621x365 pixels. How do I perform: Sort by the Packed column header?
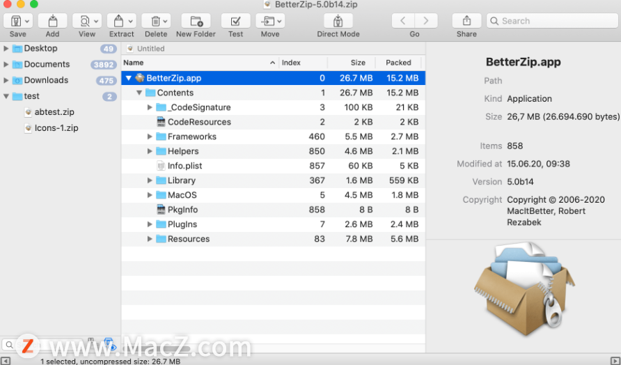click(398, 63)
